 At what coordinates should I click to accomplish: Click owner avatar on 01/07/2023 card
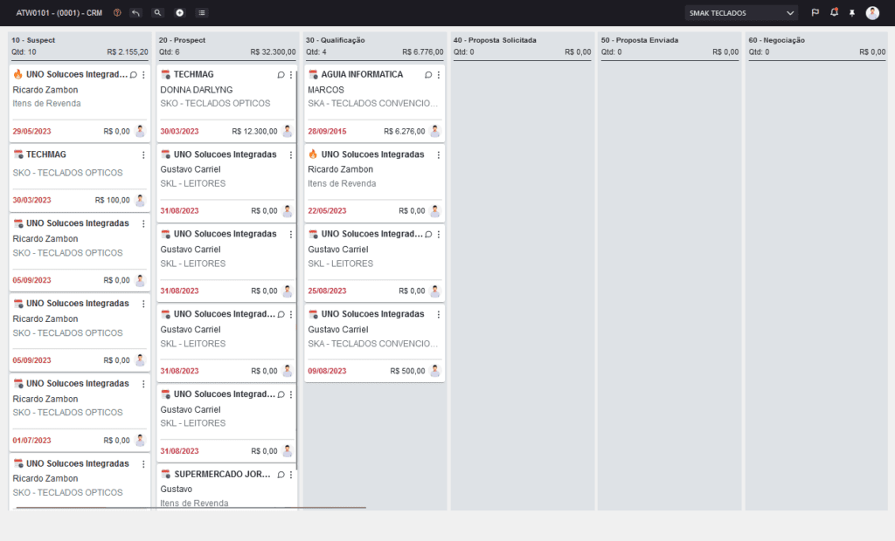point(141,440)
